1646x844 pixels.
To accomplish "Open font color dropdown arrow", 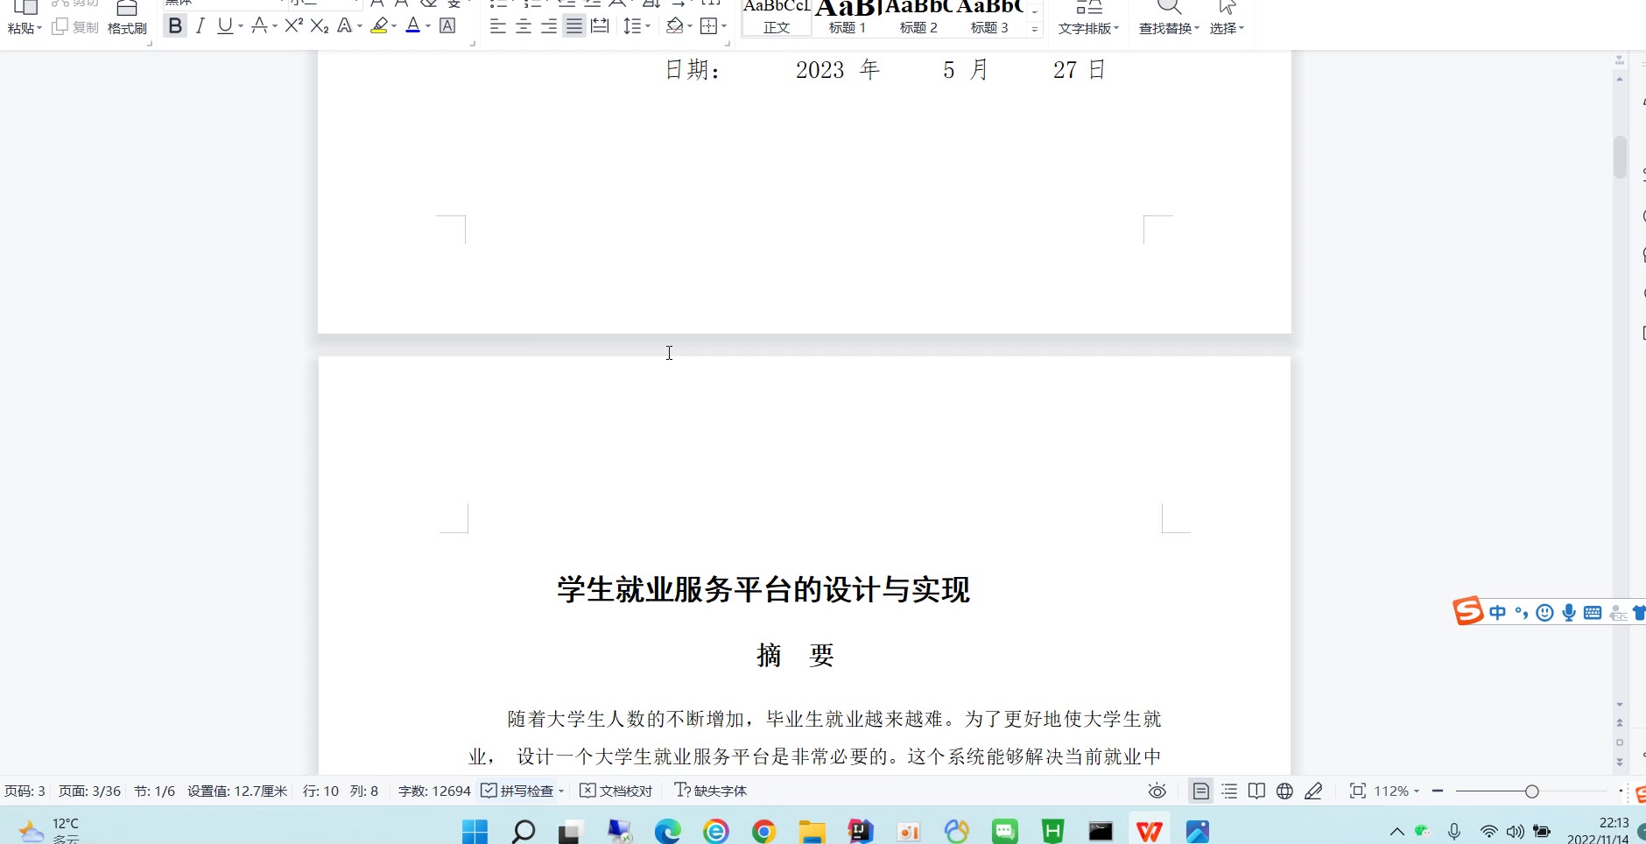I will coord(428,26).
